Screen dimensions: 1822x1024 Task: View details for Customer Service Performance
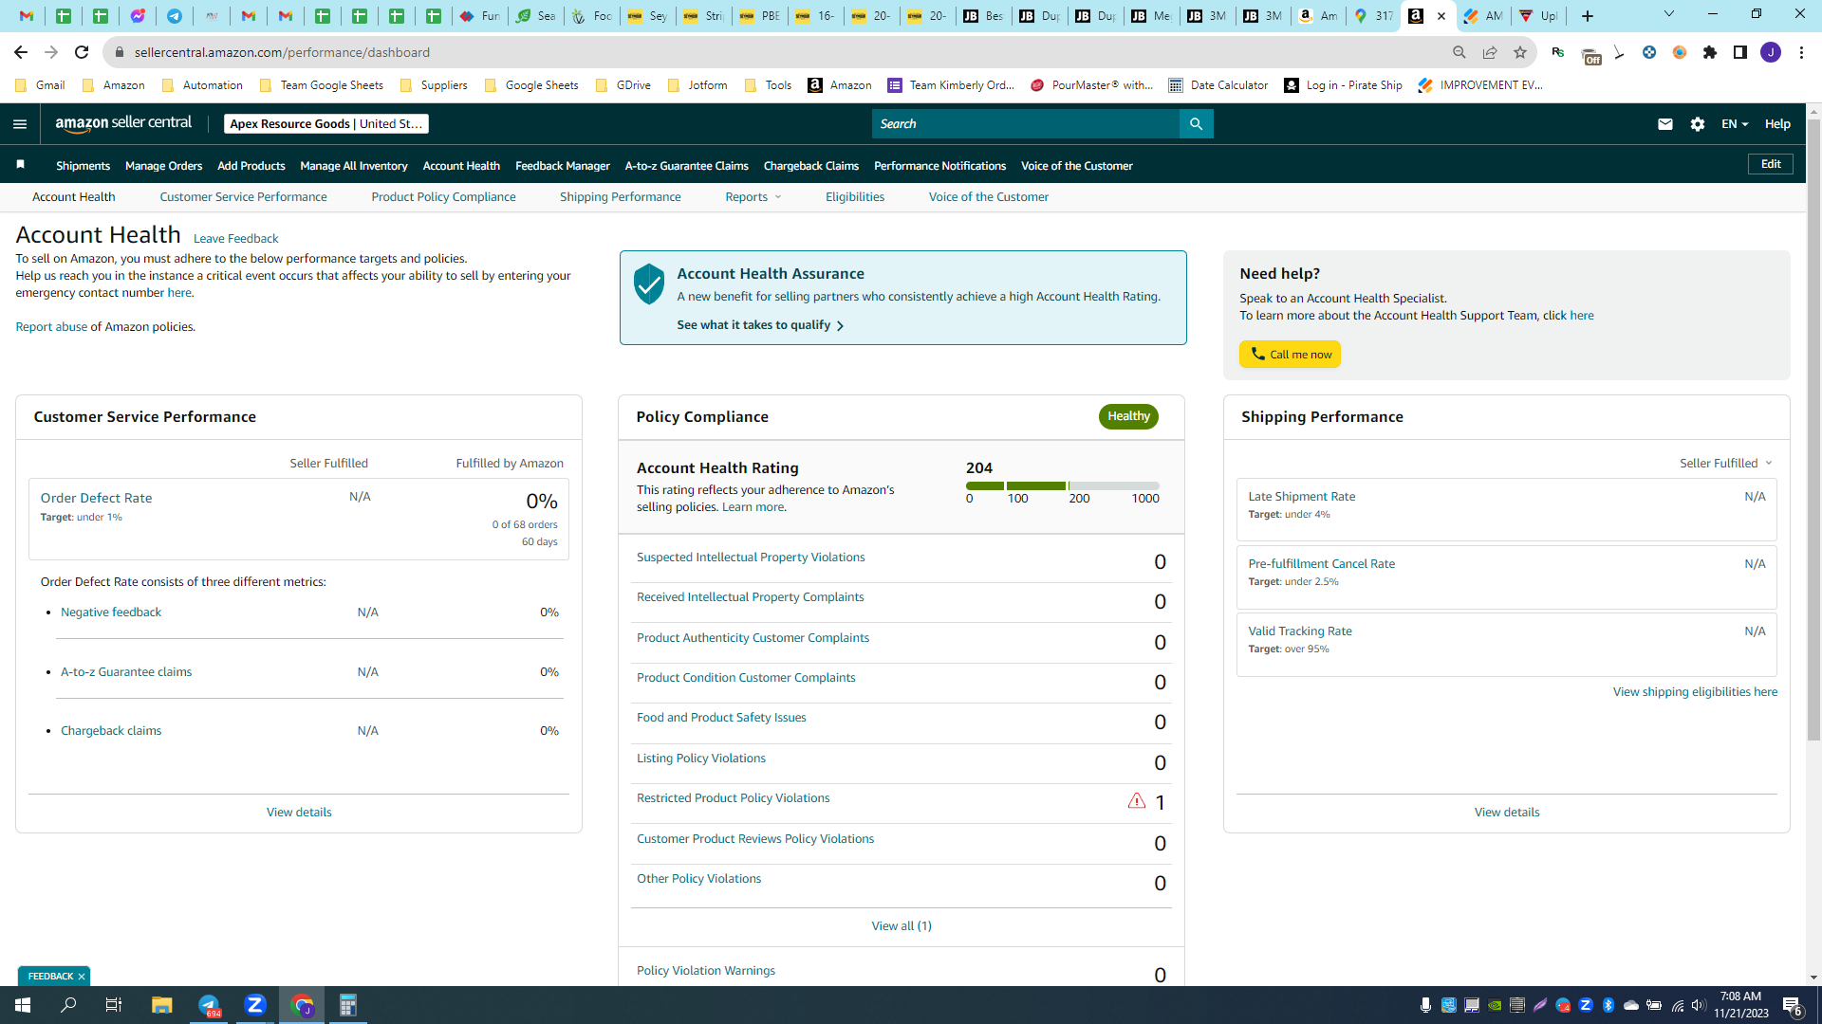click(299, 813)
